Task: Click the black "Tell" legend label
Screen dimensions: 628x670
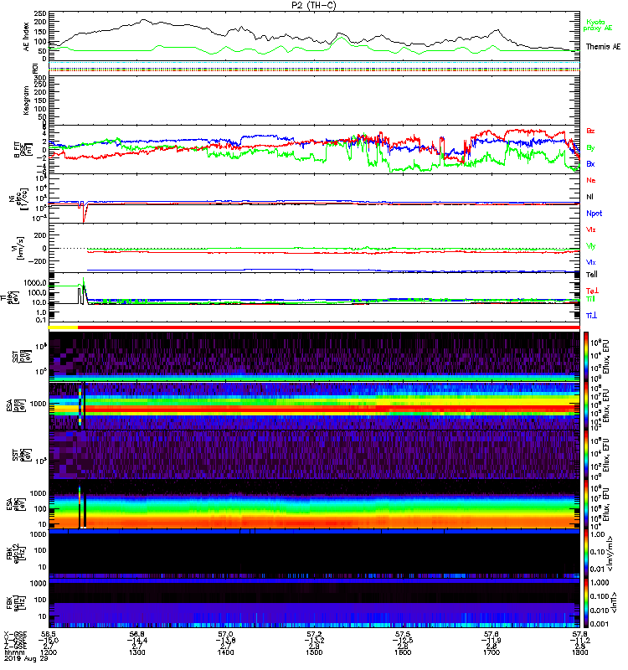Action: [592, 275]
